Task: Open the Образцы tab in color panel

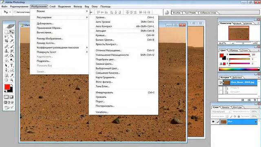Action: 233,50
